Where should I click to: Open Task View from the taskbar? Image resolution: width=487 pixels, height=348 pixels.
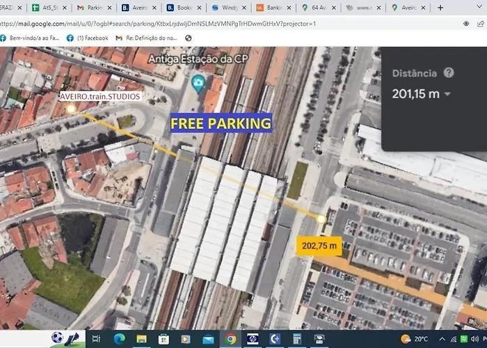pyautogui.click(x=97, y=339)
